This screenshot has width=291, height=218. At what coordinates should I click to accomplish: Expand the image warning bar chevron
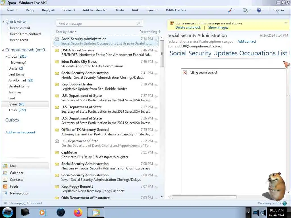pos(286,23)
